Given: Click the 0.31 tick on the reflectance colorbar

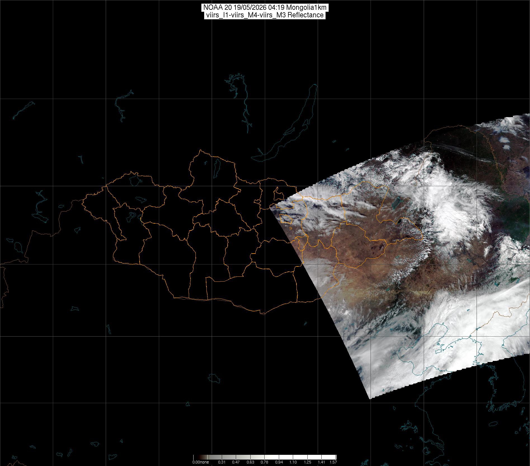Looking at the screenshot, I should tap(222, 462).
